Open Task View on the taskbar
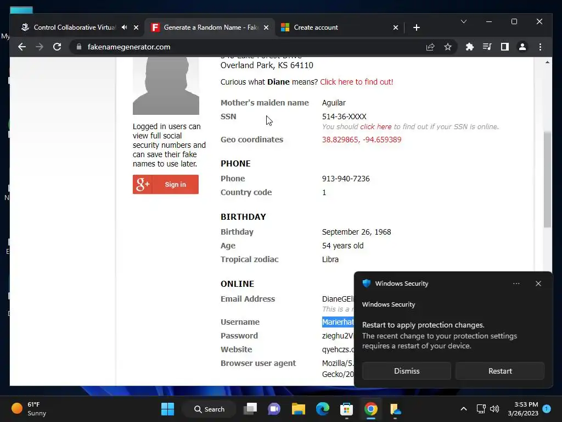This screenshot has width=562, height=422. tap(250, 409)
